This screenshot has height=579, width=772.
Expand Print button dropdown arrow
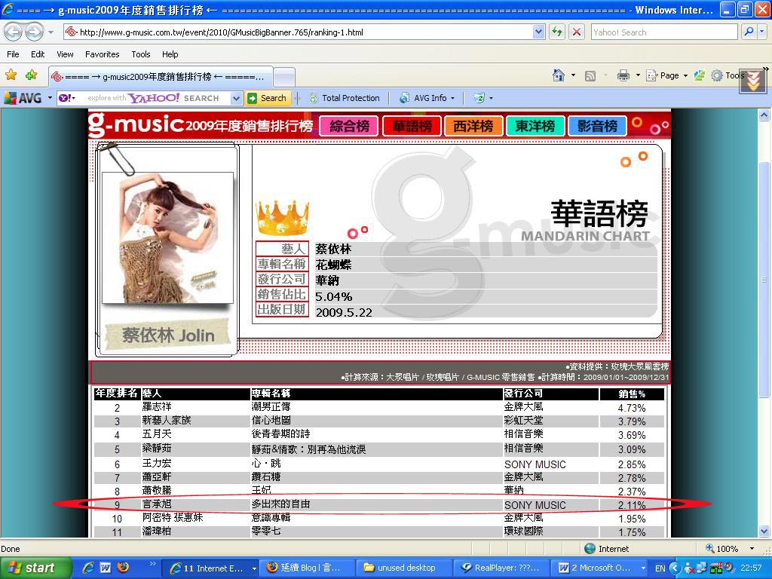[x=638, y=75]
